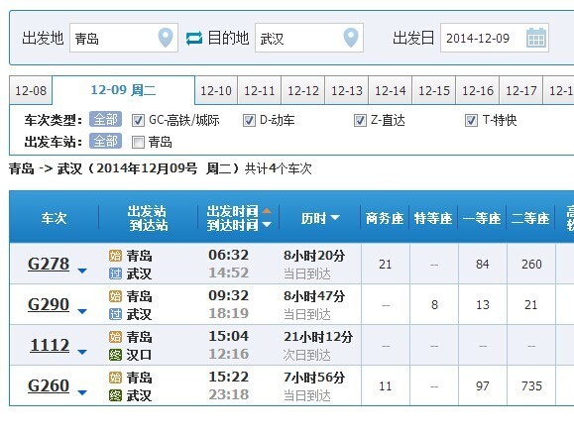574x435 pixels.
Task: Click the 始 origin badge in 1112 row
Action: (115, 337)
